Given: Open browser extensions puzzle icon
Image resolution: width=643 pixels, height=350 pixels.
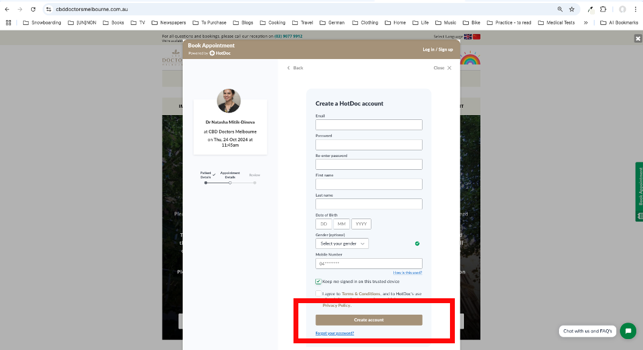Looking at the screenshot, I should 603,9.
